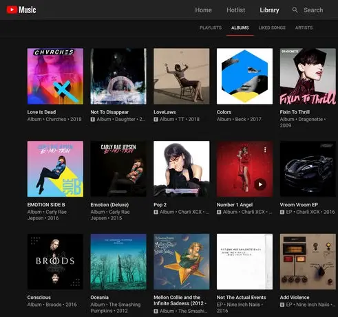Viewport: 338px width, 317px height.
Task: Select the Albums tab
Action: pos(240,28)
